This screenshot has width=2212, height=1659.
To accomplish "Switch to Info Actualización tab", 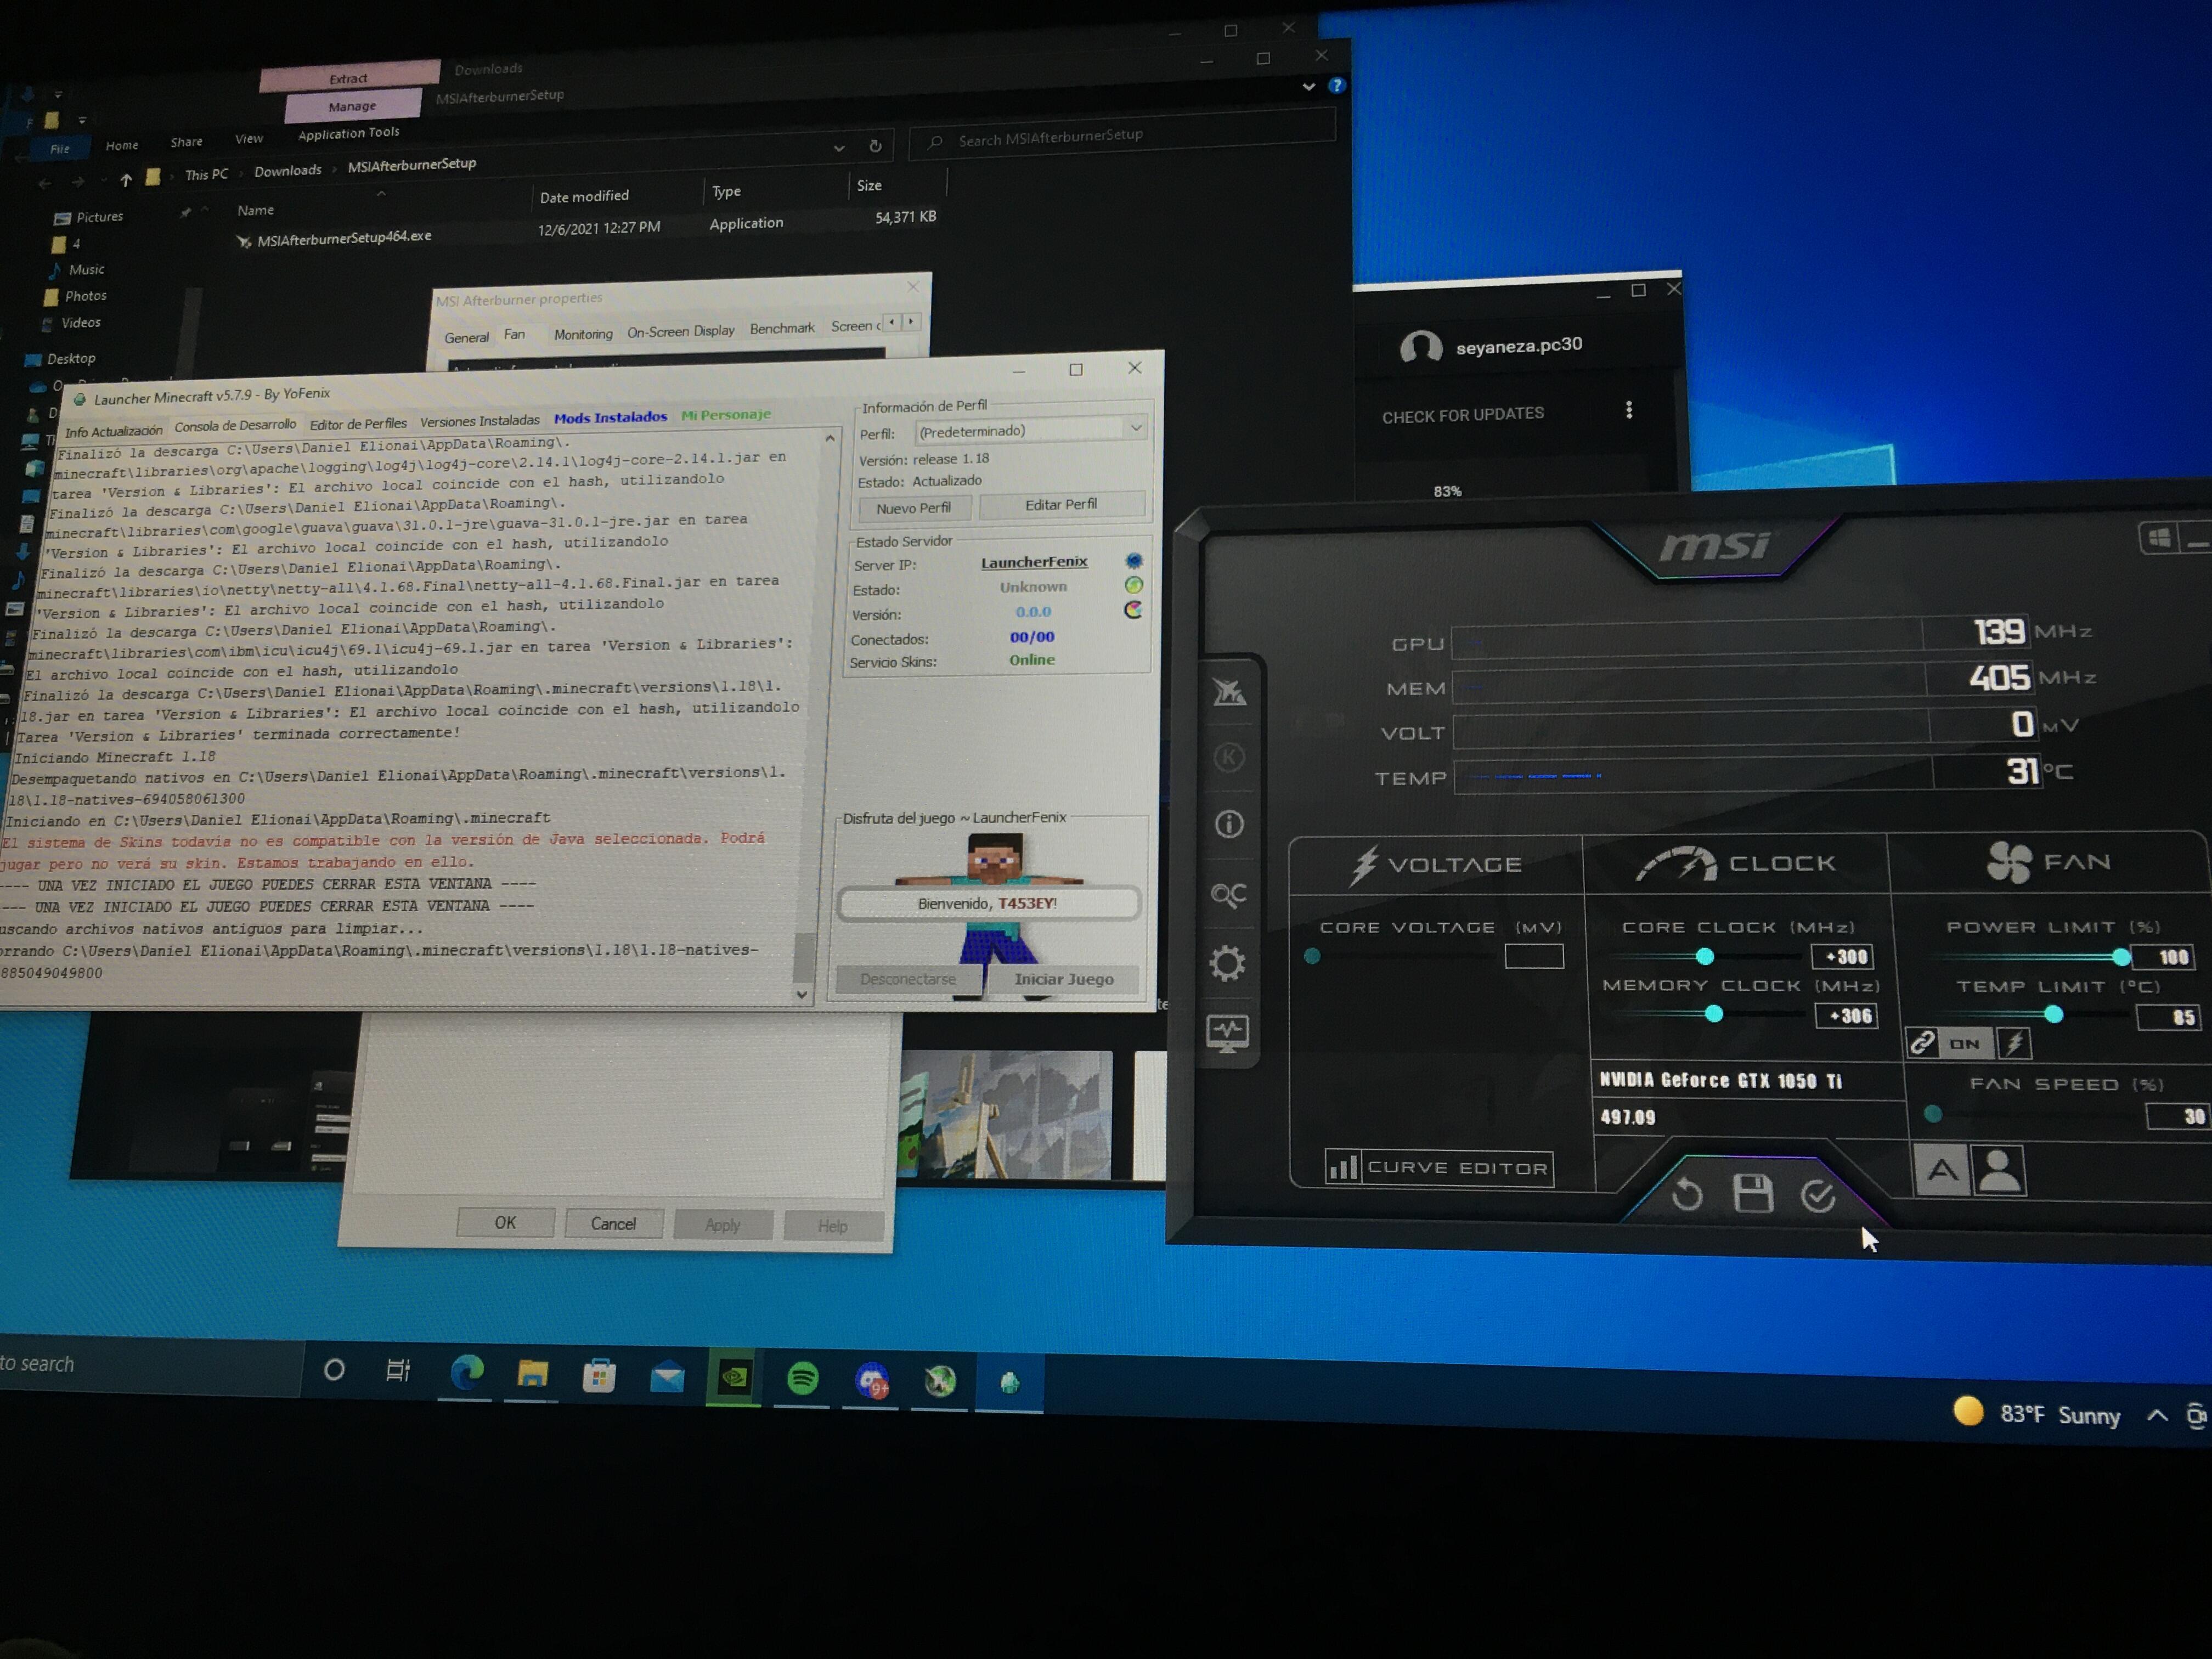I will point(113,431).
